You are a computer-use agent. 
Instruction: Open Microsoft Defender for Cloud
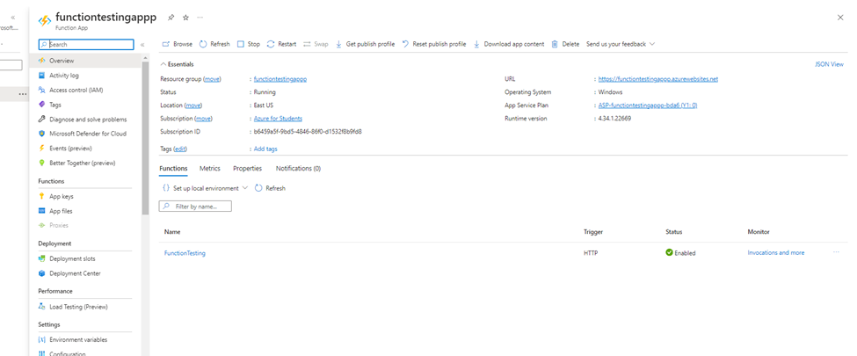pyautogui.click(x=87, y=134)
